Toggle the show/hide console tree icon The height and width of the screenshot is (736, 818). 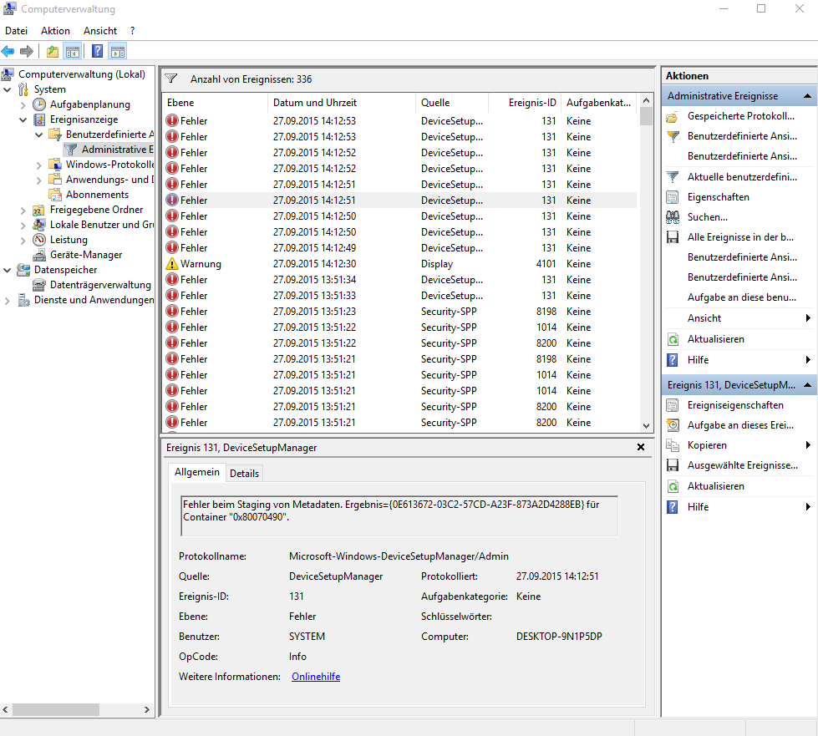click(x=72, y=51)
